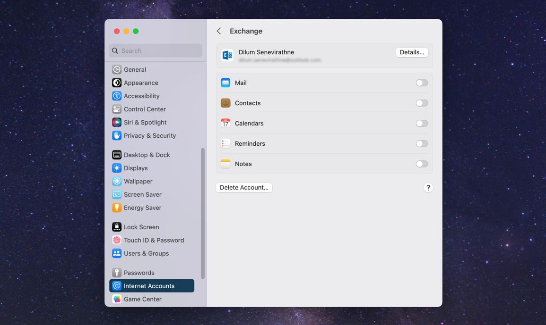Enable Reminders syncing switch

click(x=422, y=144)
